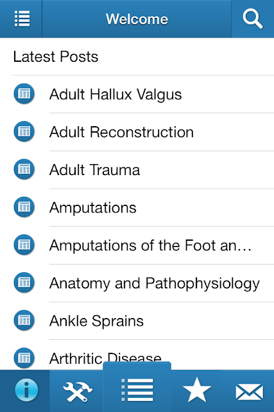Select the Adult Trauma entry

pyautogui.click(x=143, y=170)
